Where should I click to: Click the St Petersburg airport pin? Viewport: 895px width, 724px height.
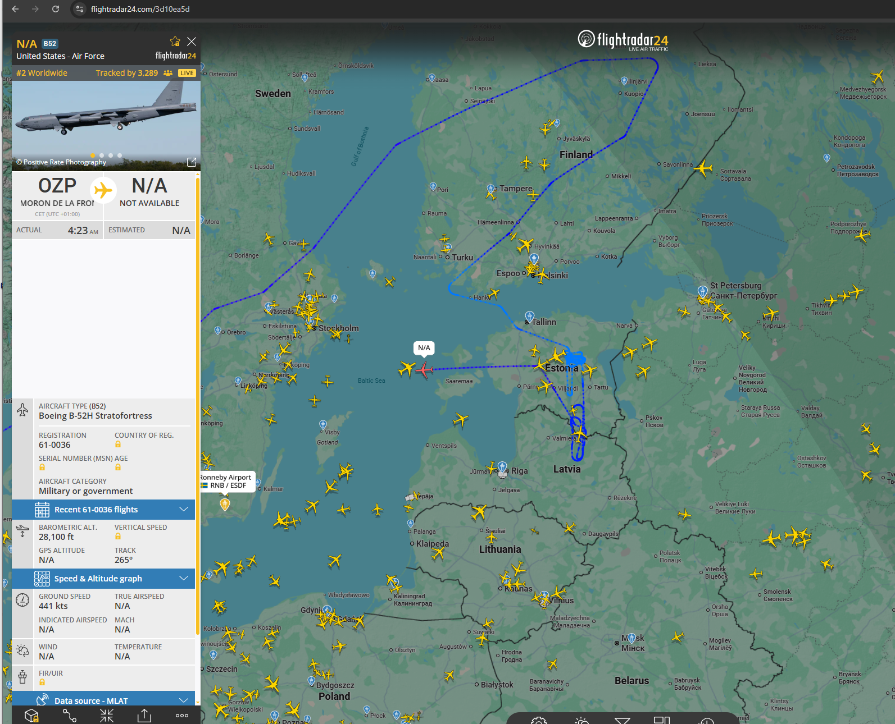(702, 291)
